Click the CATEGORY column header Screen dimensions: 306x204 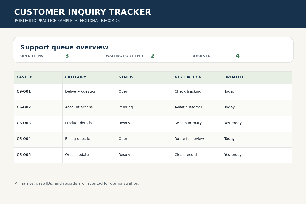coord(89,78)
